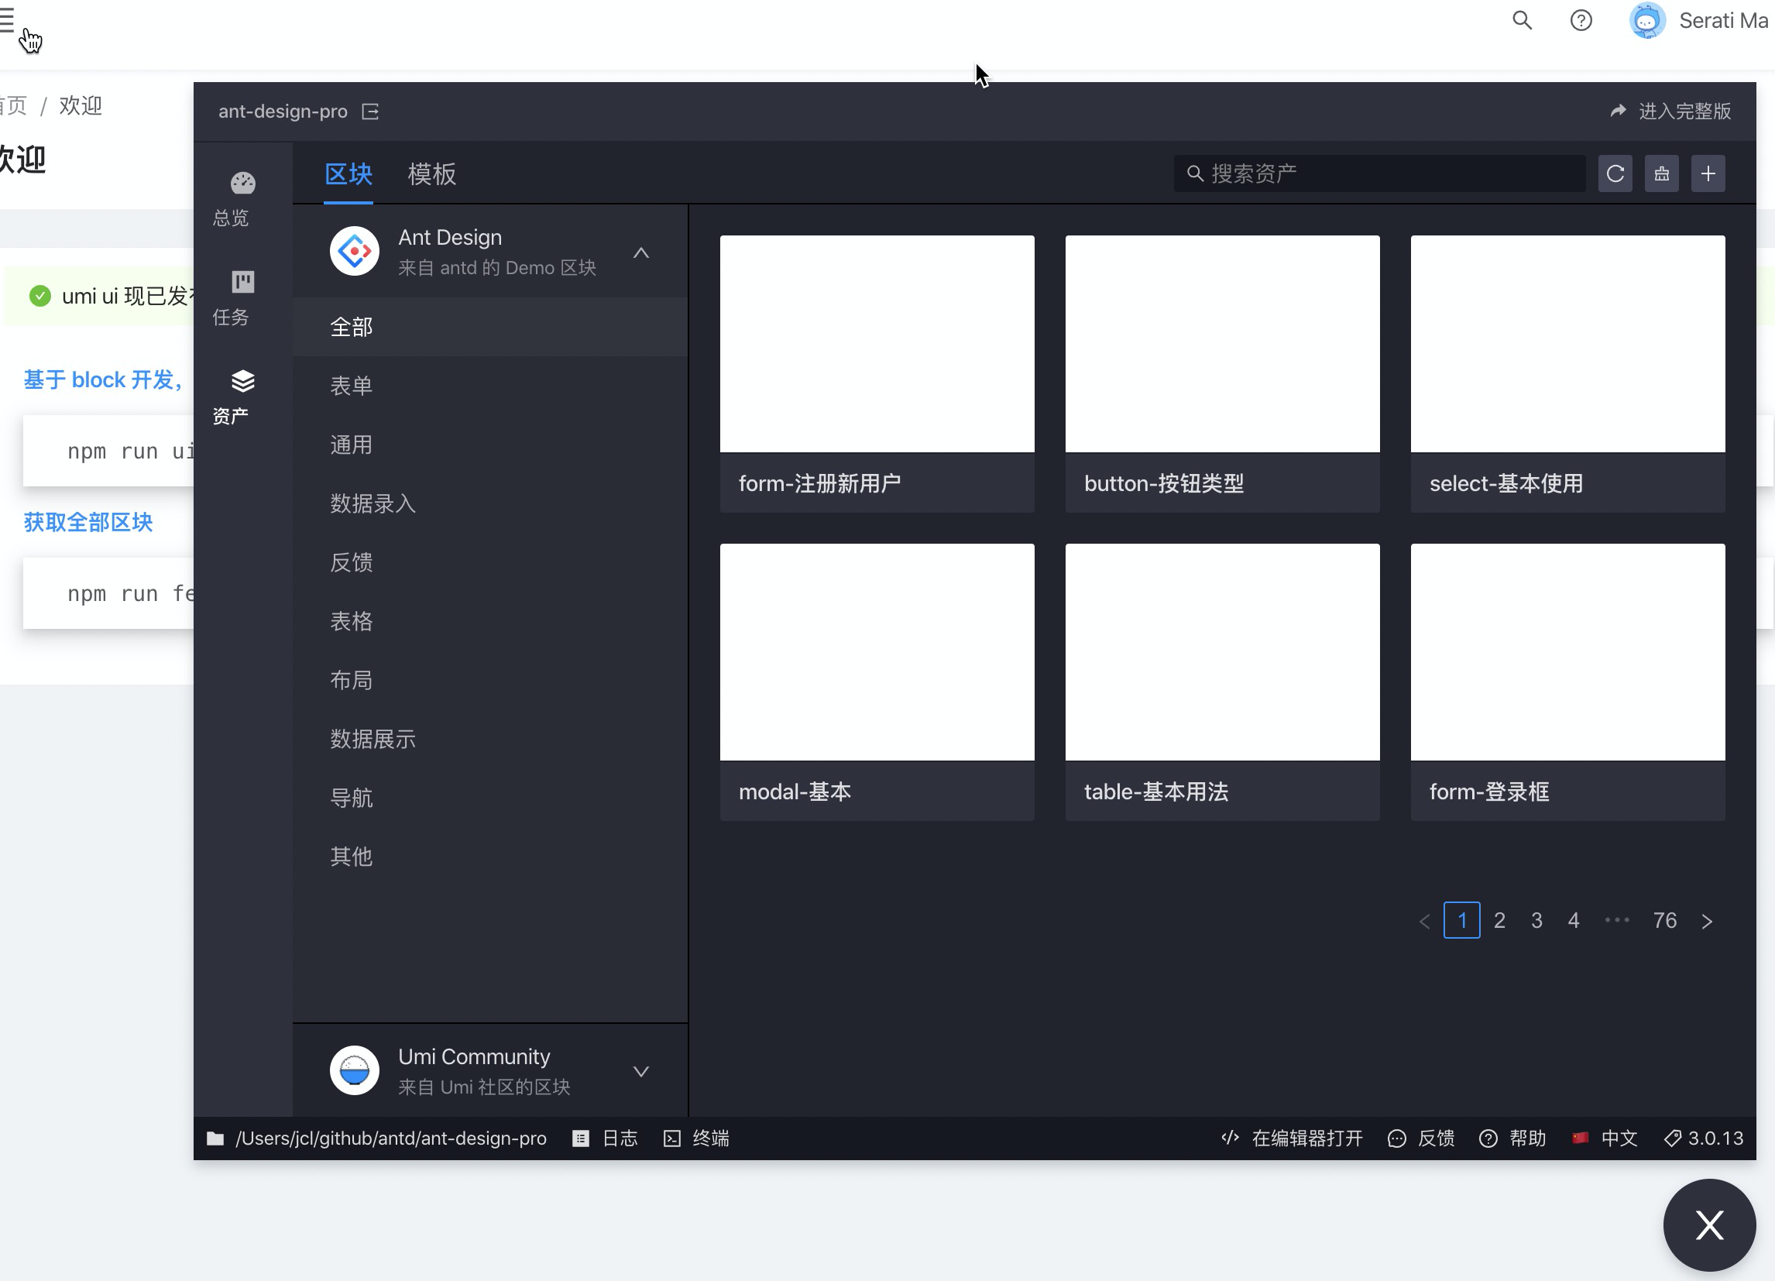Viewport: 1775px width, 1281px height.
Task: Click the search magnifier in the top bar
Action: tap(1522, 20)
